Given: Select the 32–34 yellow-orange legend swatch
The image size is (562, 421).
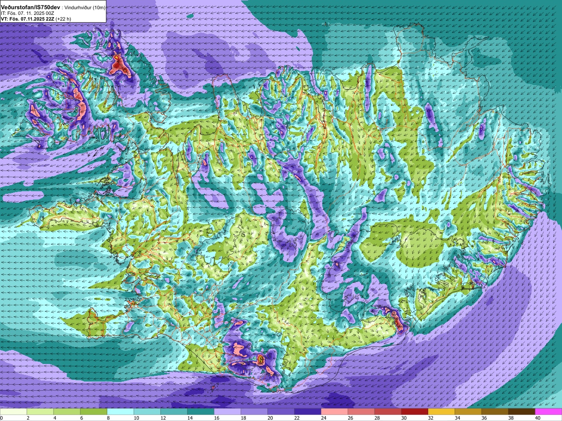Looking at the screenshot, I should tap(442, 412).
